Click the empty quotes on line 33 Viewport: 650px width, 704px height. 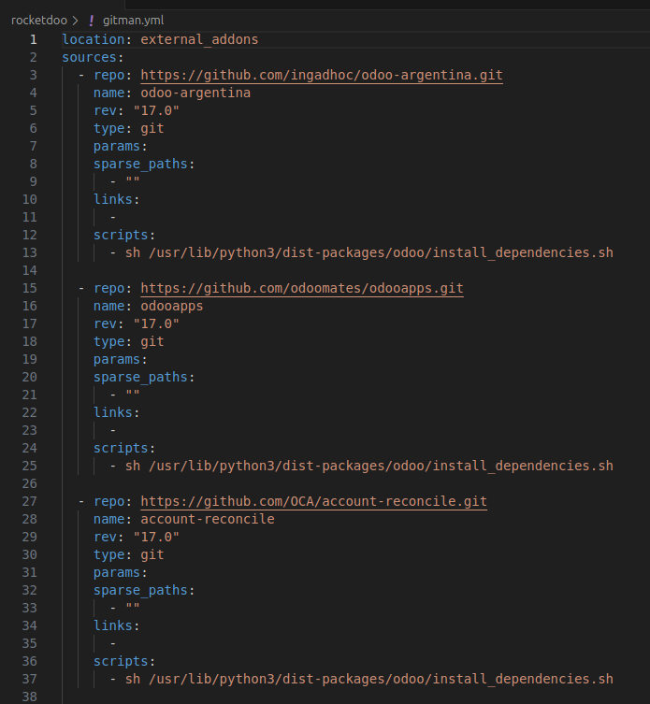[x=133, y=608]
